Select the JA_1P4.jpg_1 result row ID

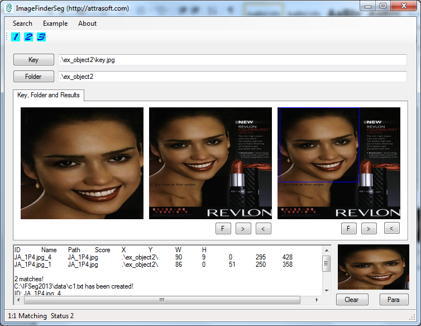pyautogui.click(x=32, y=264)
